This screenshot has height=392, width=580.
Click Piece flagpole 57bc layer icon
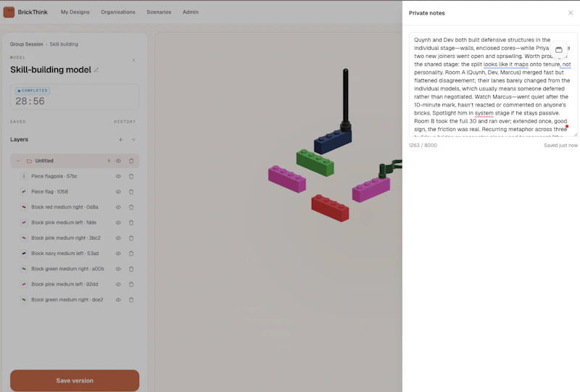(24, 176)
